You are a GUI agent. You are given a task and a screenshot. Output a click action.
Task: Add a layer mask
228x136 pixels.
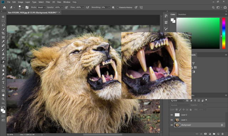pos(206,134)
